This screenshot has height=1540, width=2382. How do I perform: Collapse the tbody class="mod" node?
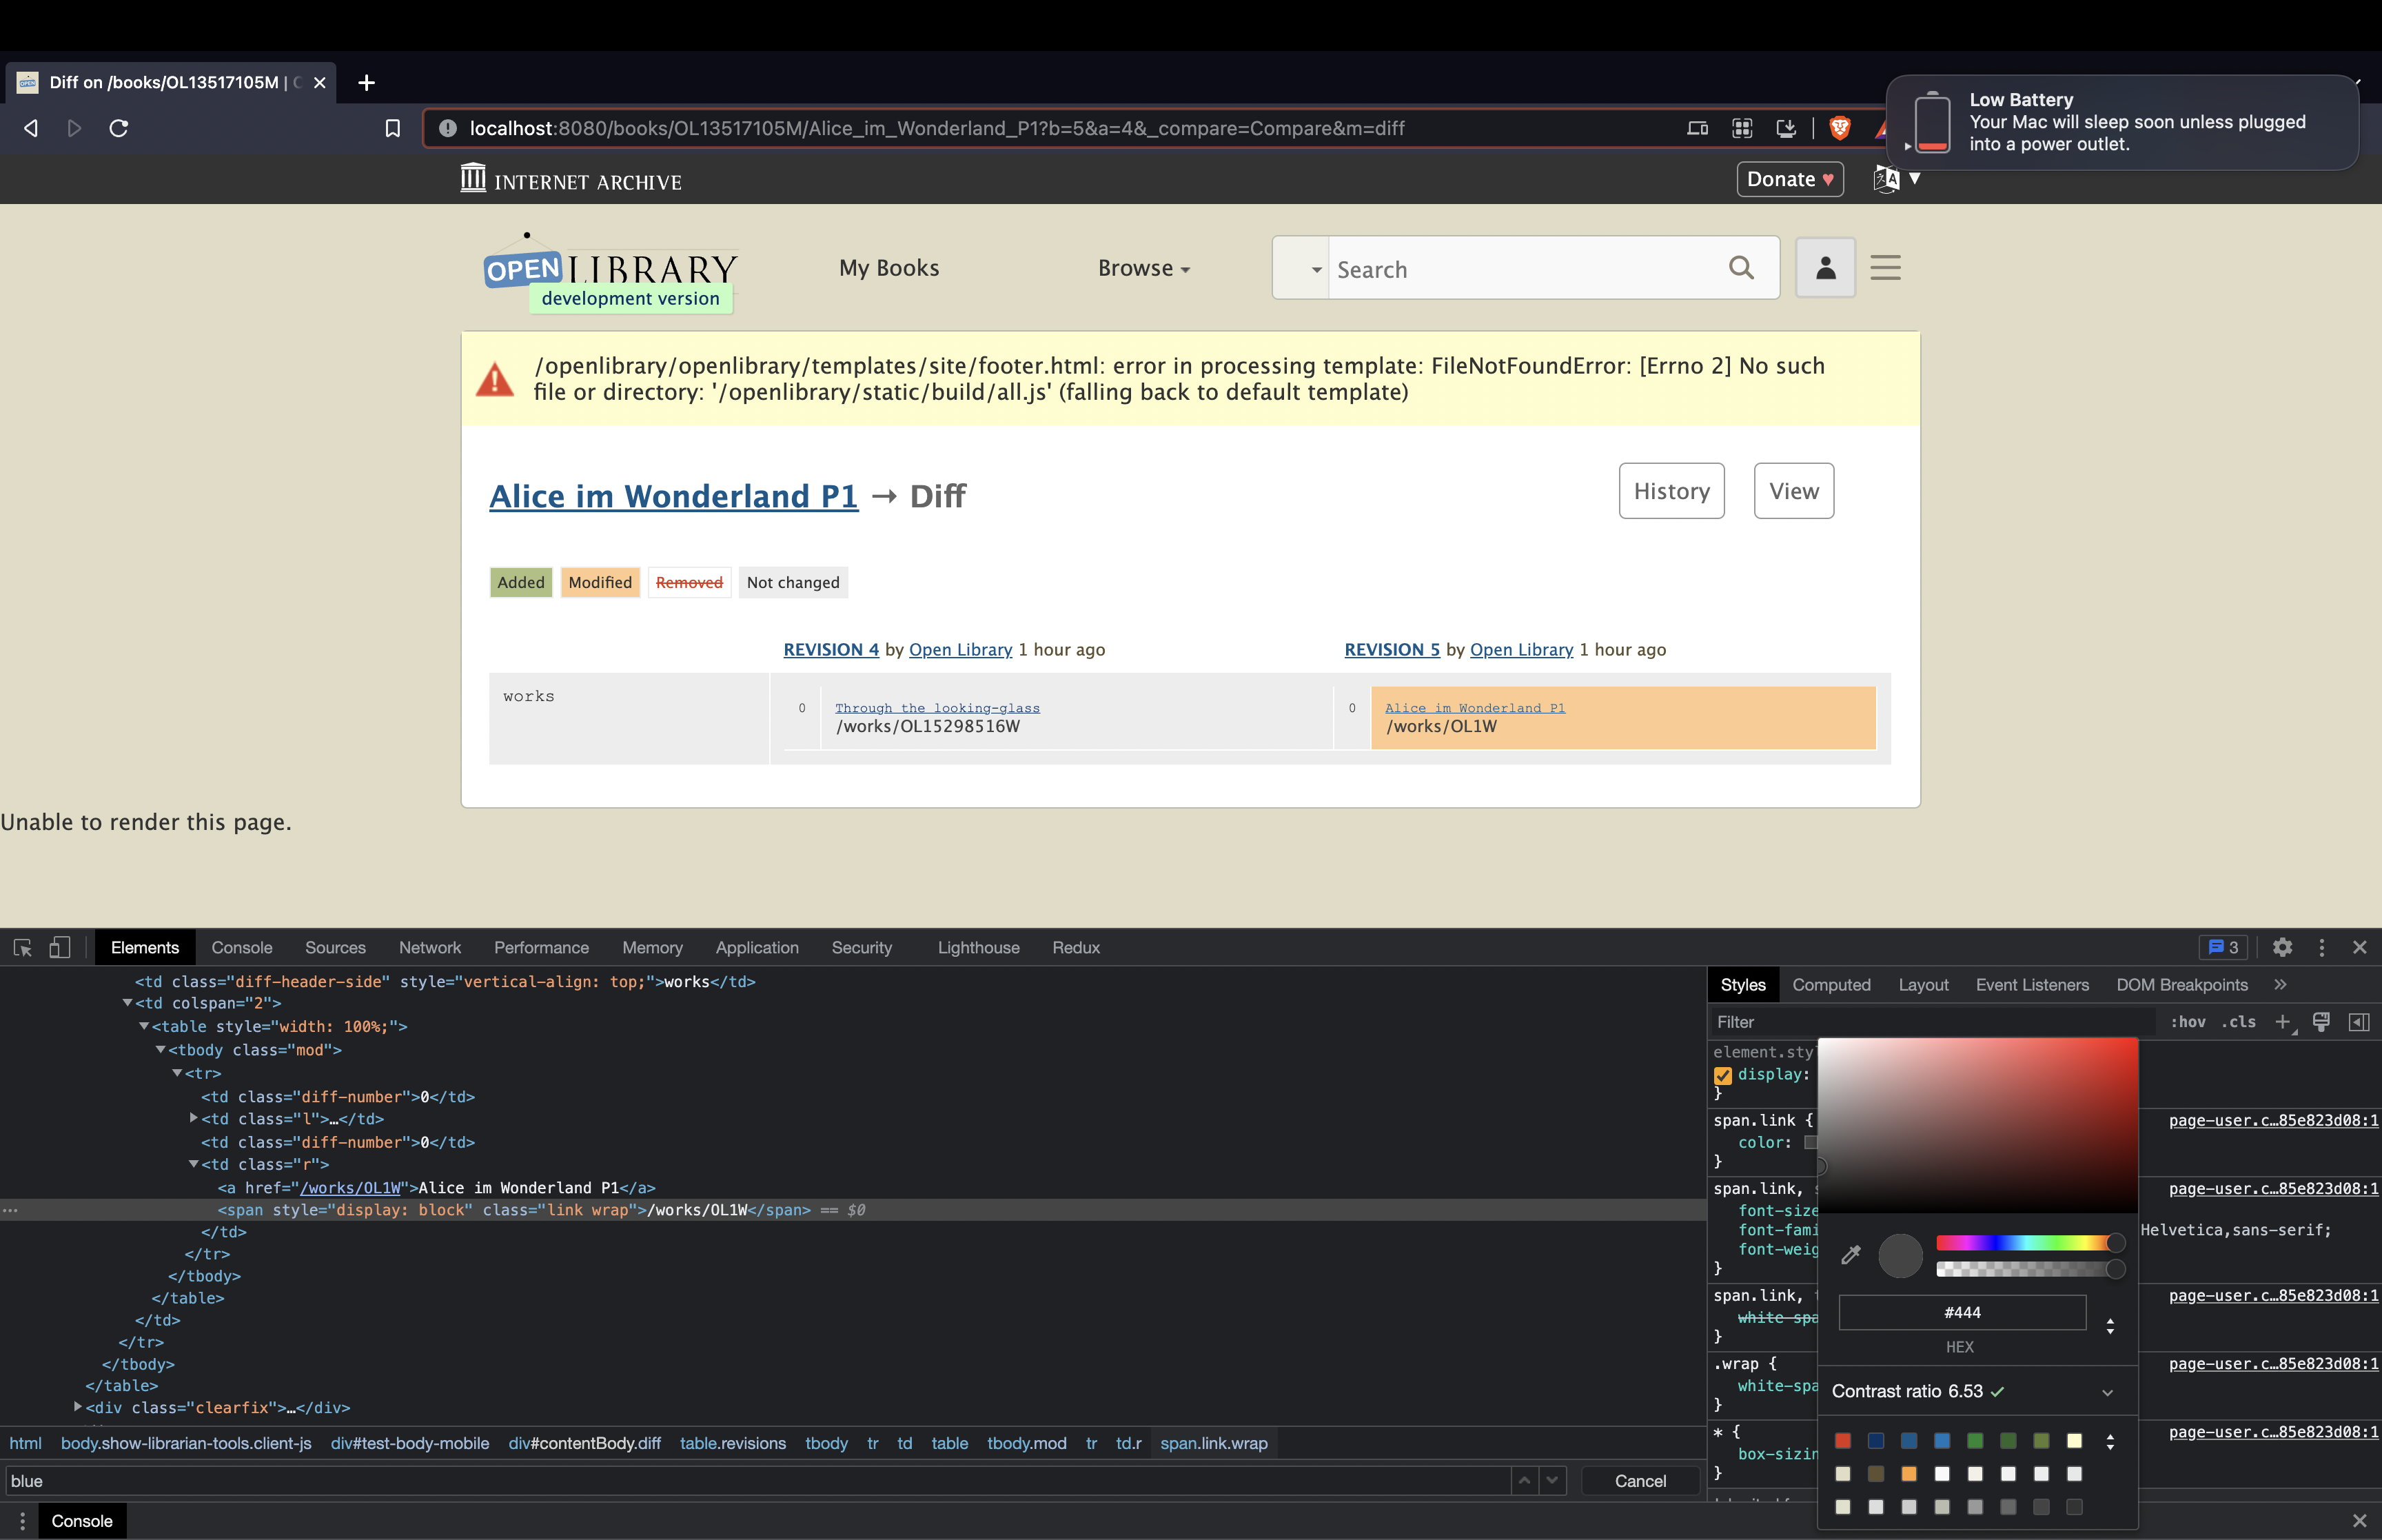(161, 1050)
